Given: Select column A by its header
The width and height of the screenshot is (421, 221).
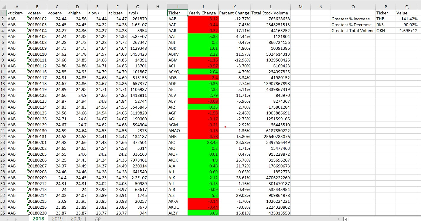Looking at the screenshot, I should (x=17, y=7).
